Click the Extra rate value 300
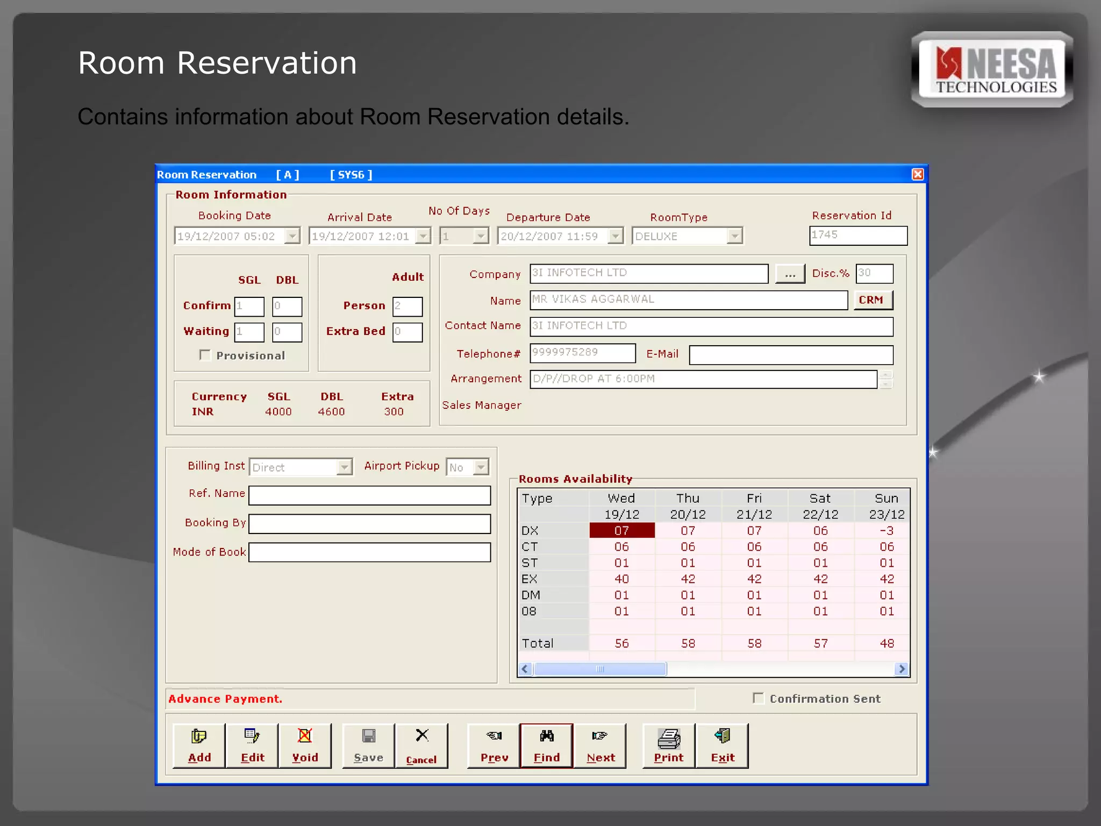The image size is (1101, 826). [x=394, y=411]
